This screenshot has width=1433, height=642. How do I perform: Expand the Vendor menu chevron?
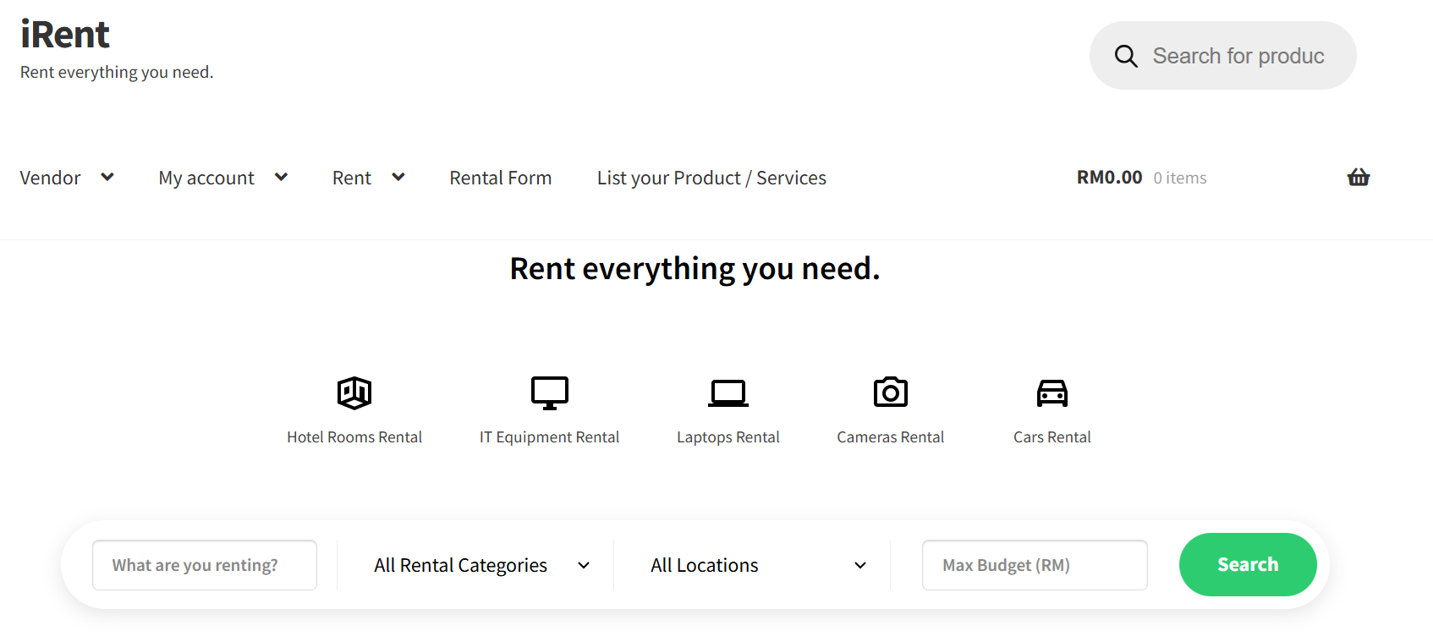pos(107,178)
